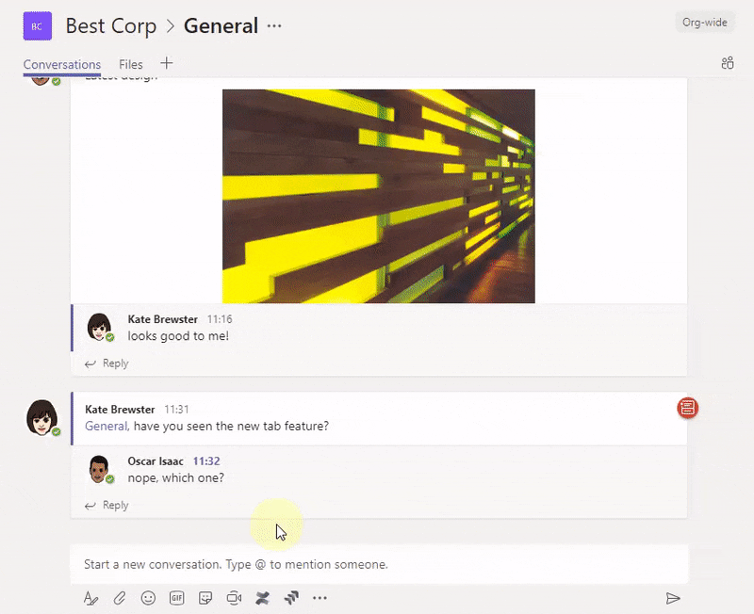Image resolution: width=754 pixels, height=614 pixels.
Task: Open the text Format options icon
Action: tap(91, 597)
